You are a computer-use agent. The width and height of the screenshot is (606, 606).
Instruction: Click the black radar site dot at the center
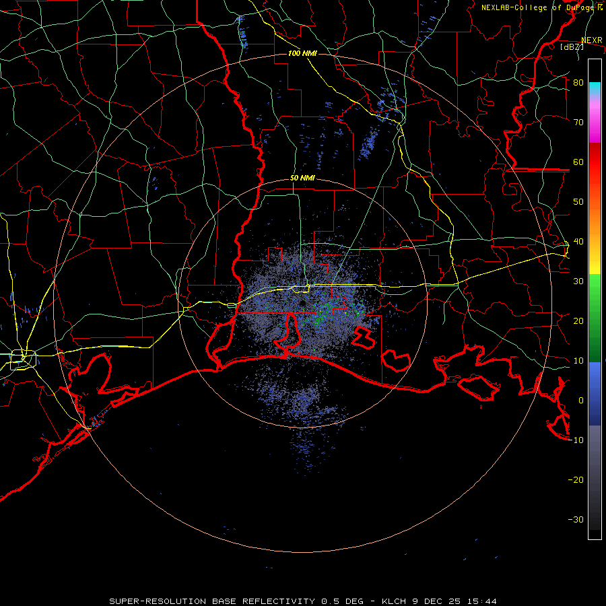pyautogui.click(x=302, y=303)
